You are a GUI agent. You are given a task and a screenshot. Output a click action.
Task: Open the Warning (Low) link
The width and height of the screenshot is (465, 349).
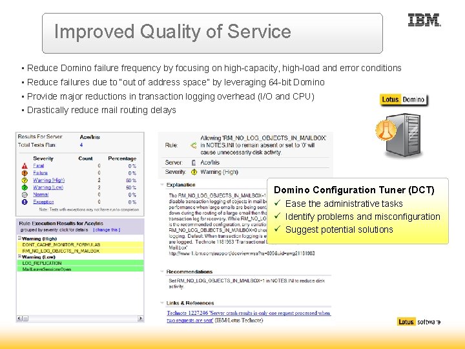pos(48,187)
